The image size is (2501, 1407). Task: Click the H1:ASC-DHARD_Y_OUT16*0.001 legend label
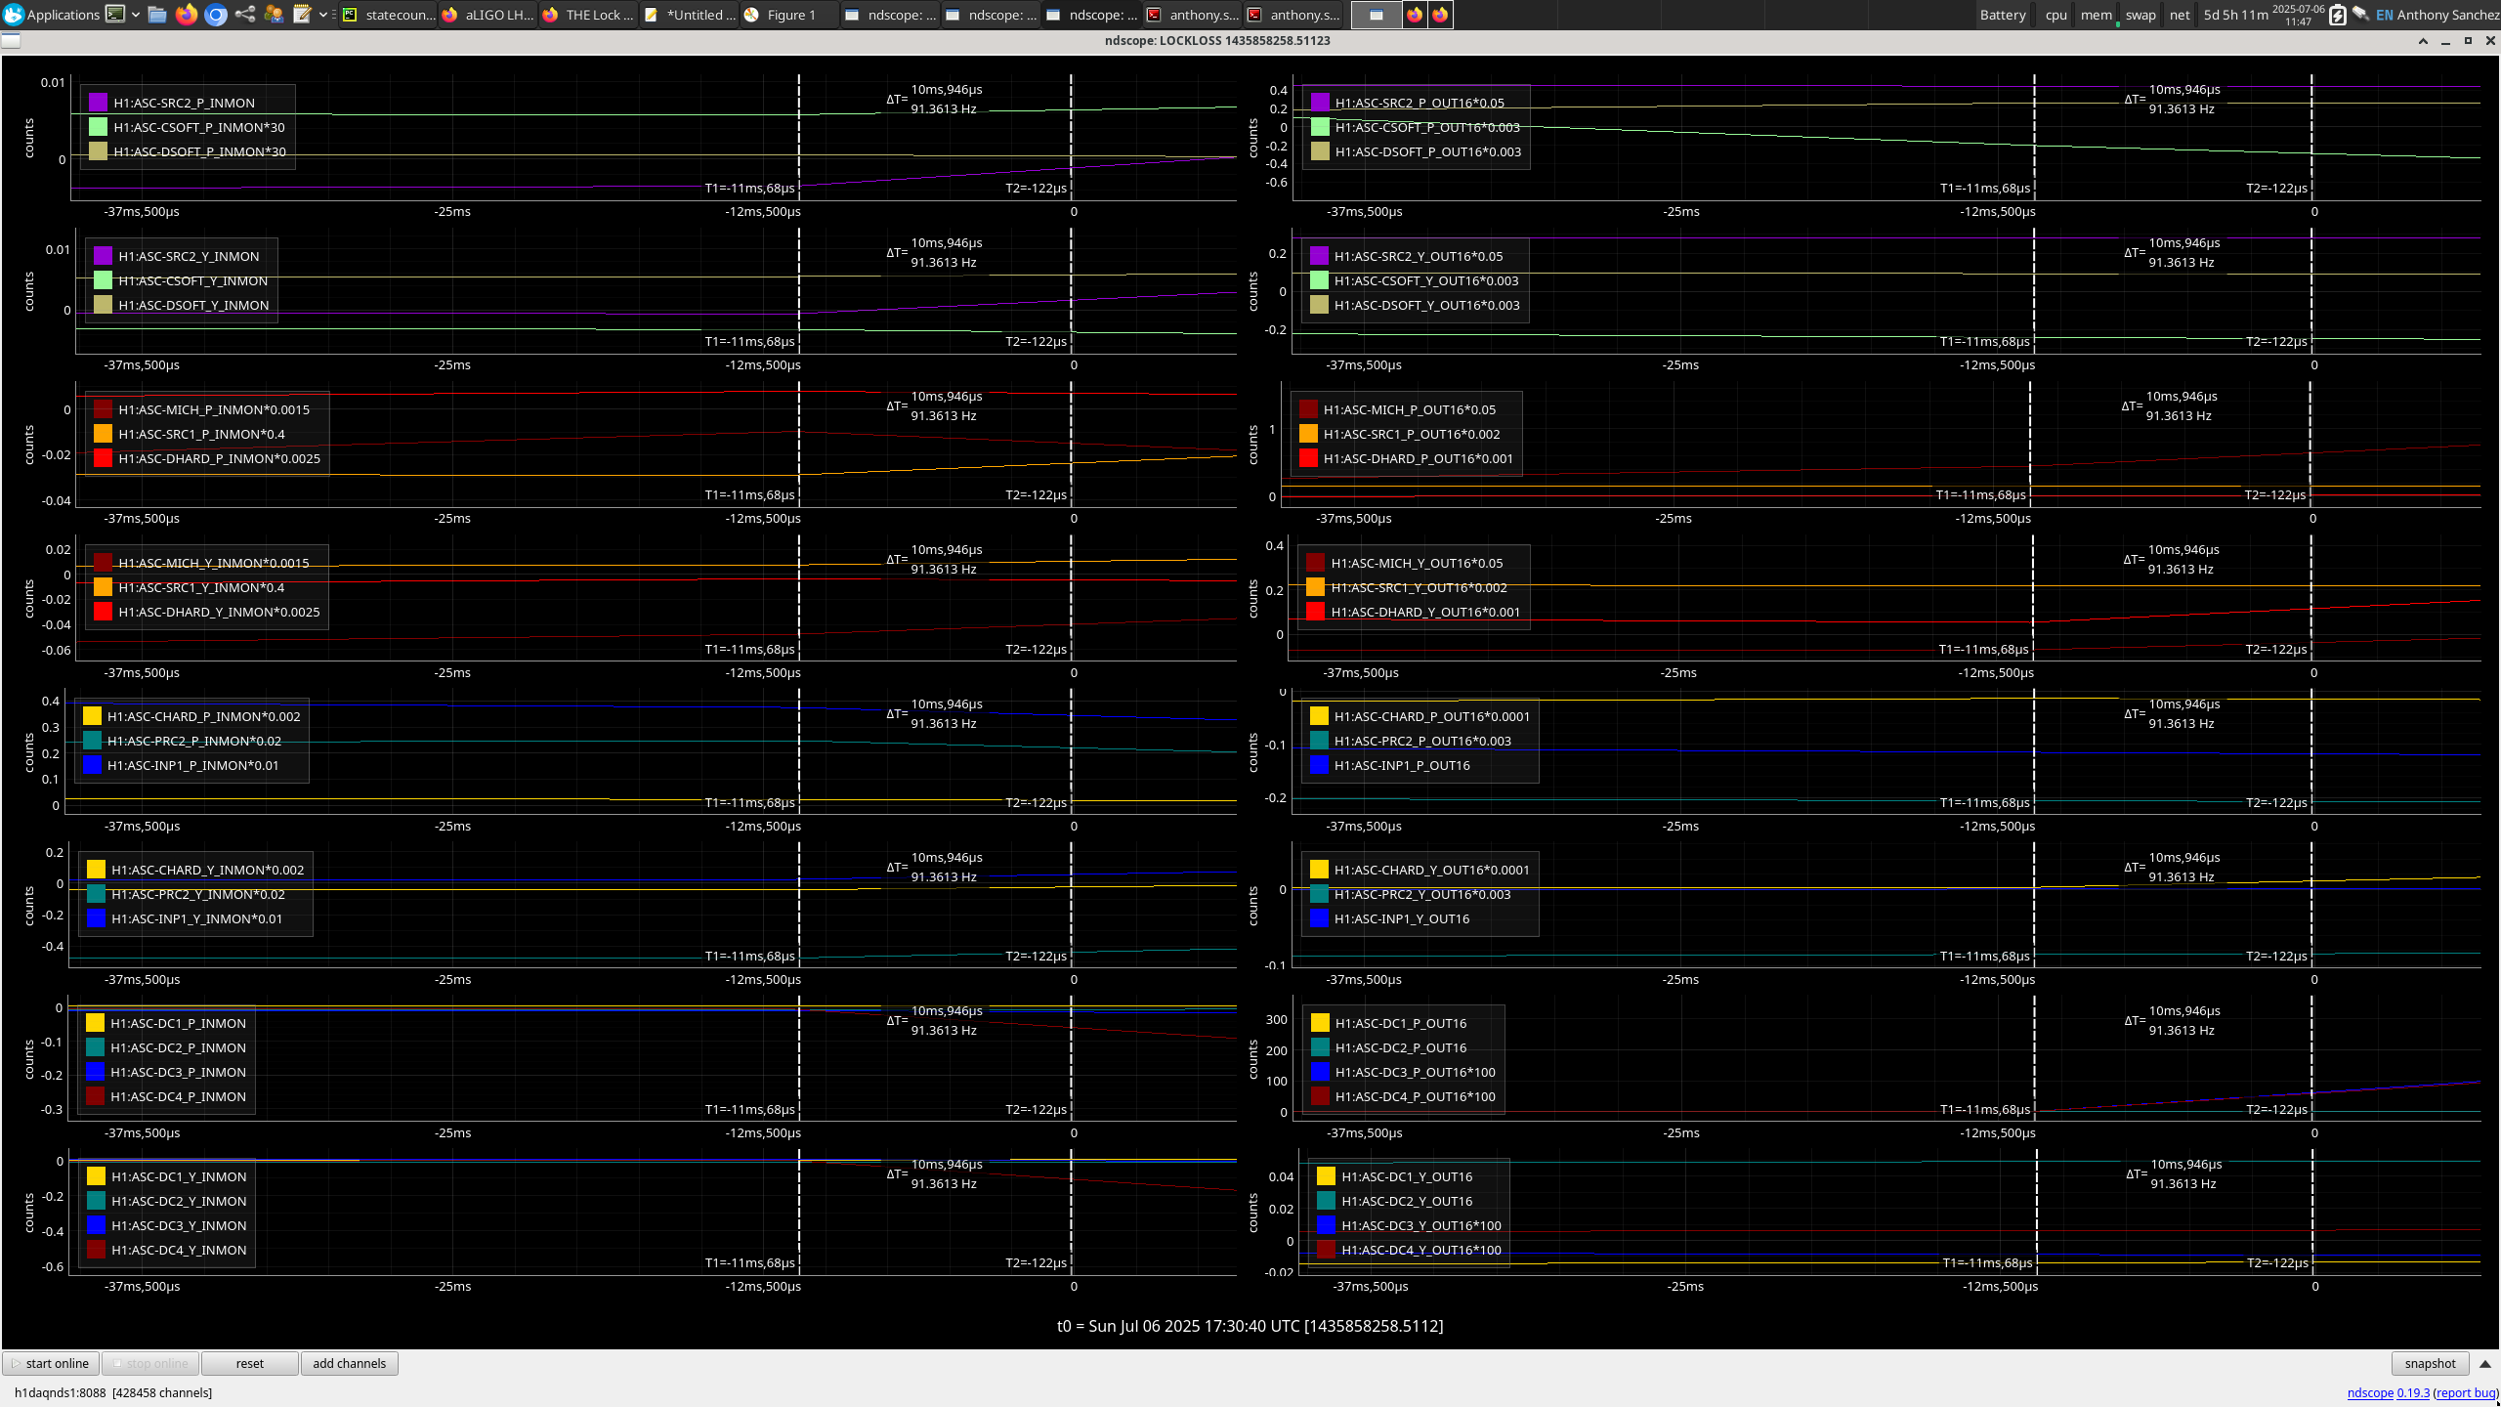point(1425,612)
